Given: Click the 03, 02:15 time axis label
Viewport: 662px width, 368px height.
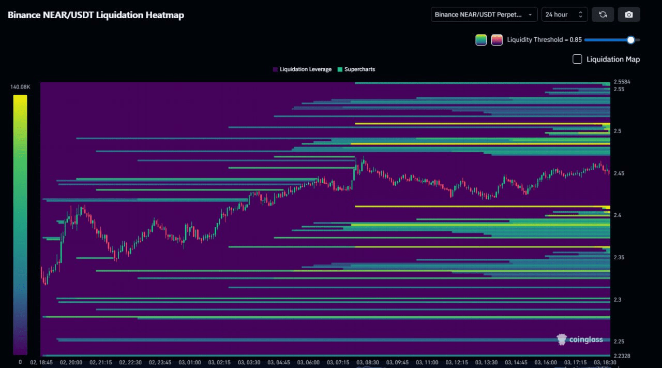Looking at the screenshot, I should click(x=219, y=362).
